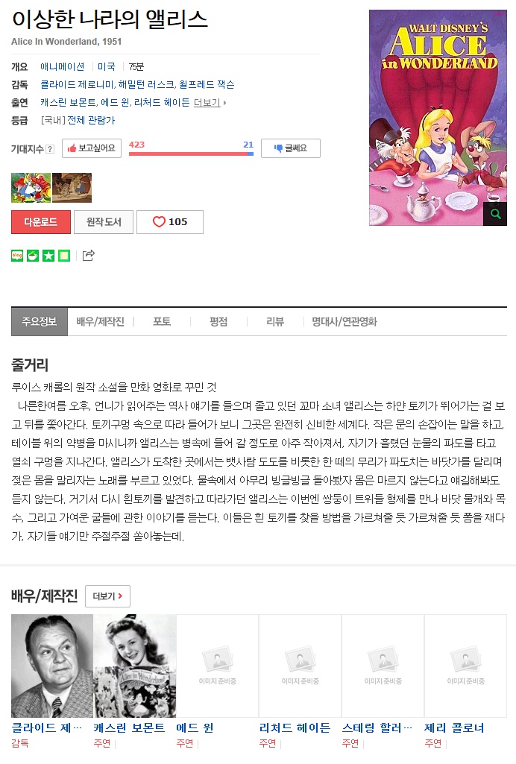Expand the cast list with 더보기 arrow

(x=210, y=103)
